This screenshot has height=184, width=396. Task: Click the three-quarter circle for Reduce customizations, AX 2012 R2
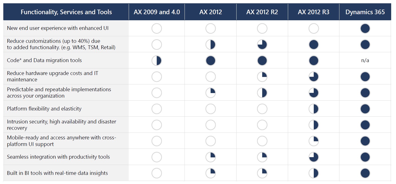pyautogui.click(x=262, y=45)
